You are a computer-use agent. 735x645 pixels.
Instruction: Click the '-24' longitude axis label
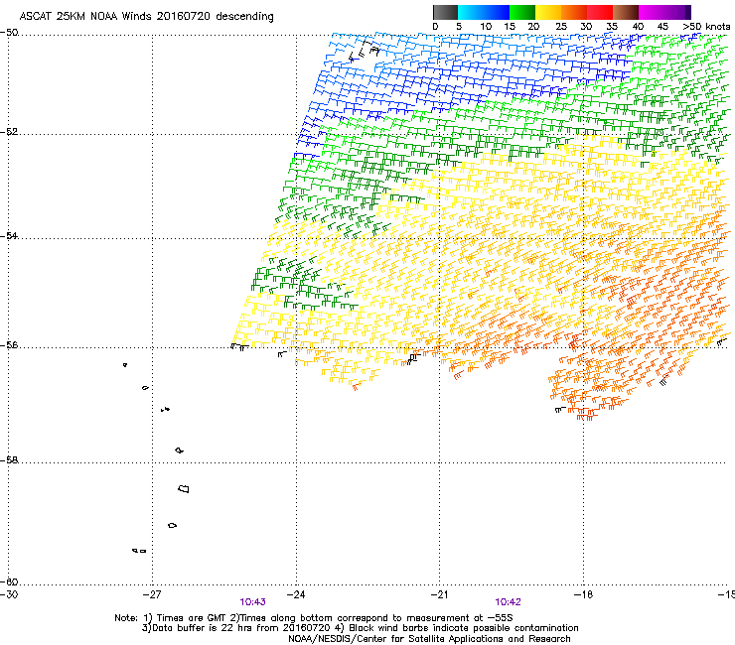296,594
